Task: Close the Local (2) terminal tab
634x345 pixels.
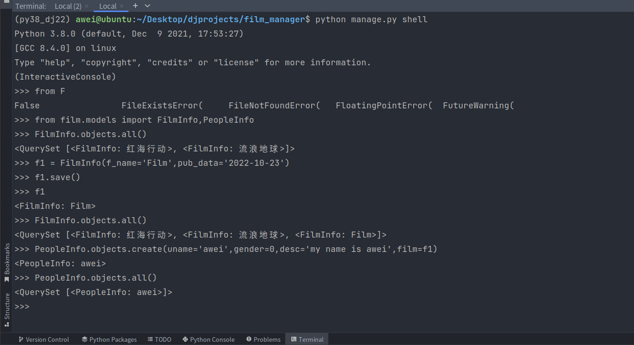Action: [87, 6]
